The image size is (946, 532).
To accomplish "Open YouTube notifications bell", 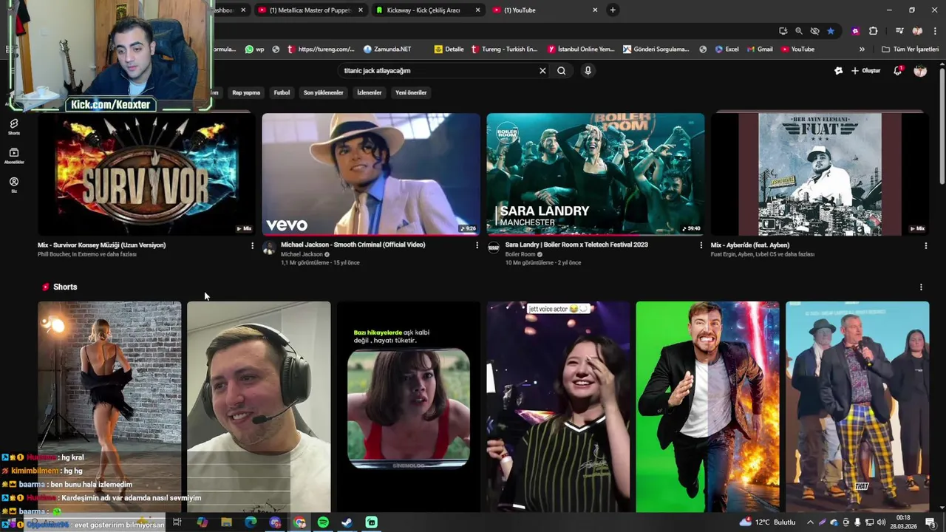I will (x=897, y=71).
